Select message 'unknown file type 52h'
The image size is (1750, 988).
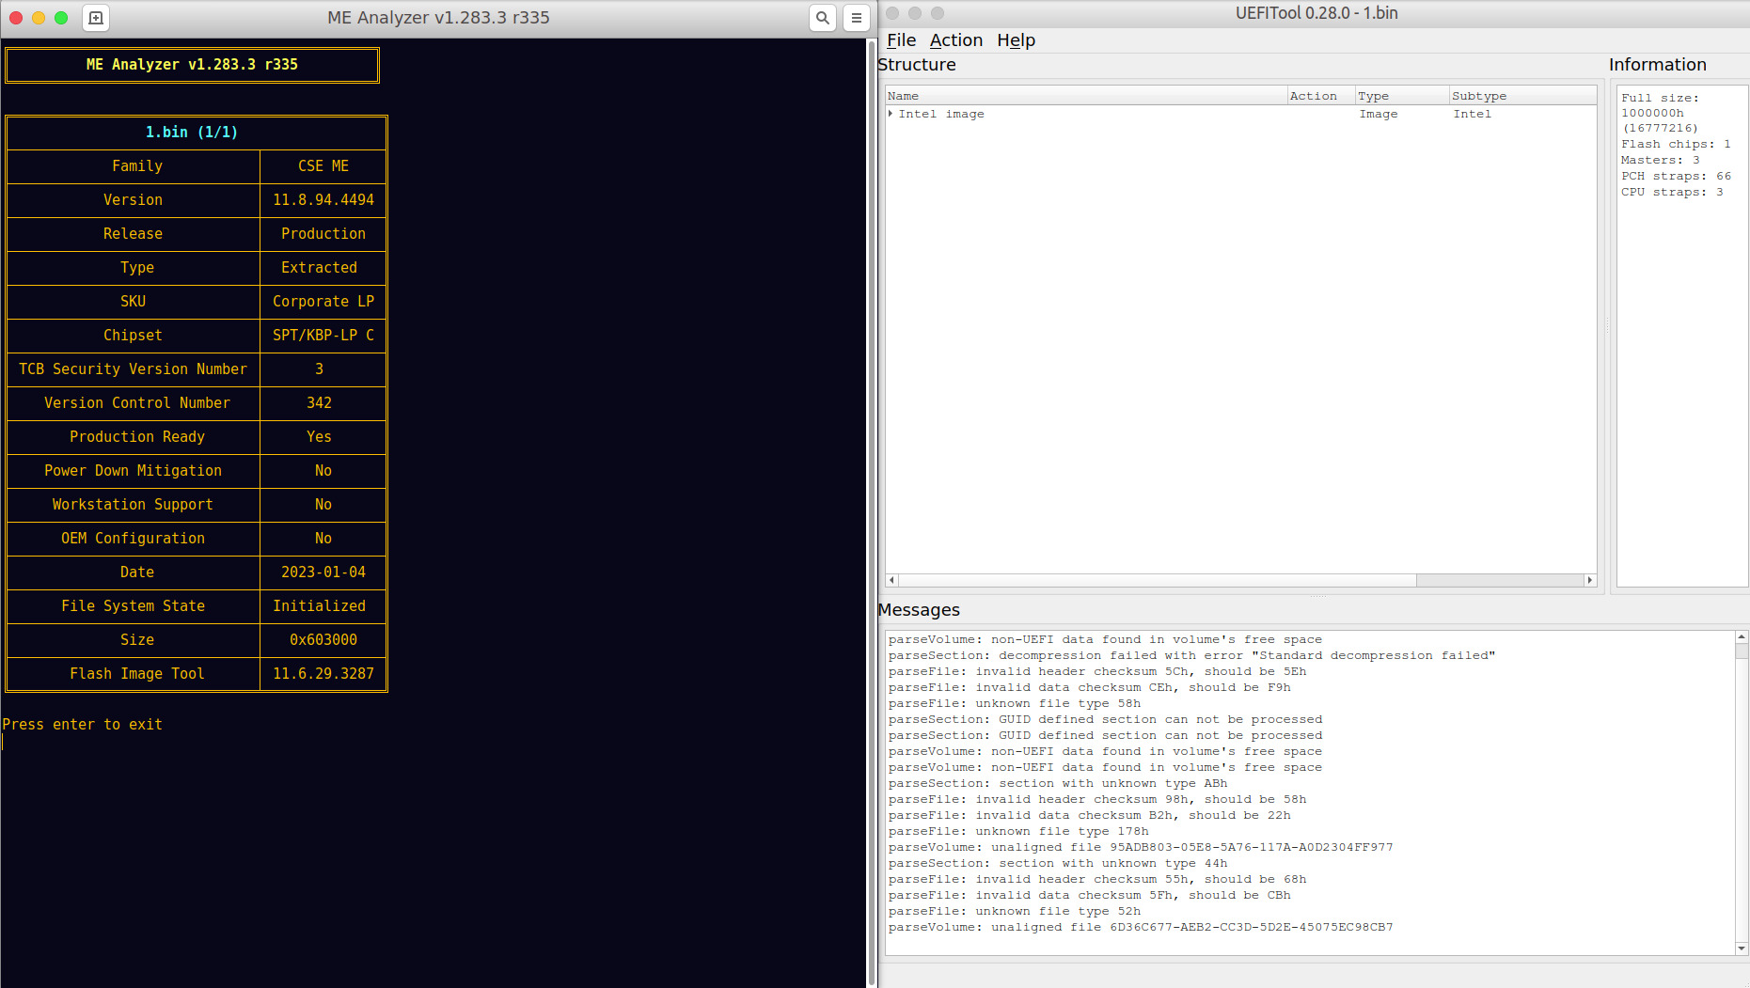tap(1015, 911)
